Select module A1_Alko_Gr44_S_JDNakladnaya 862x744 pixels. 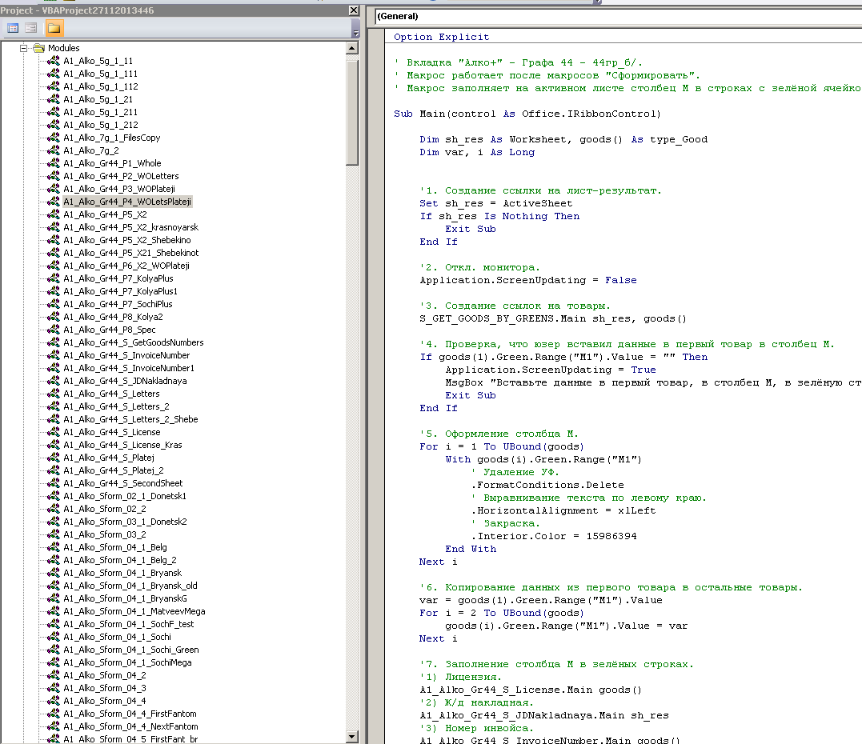(x=125, y=381)
